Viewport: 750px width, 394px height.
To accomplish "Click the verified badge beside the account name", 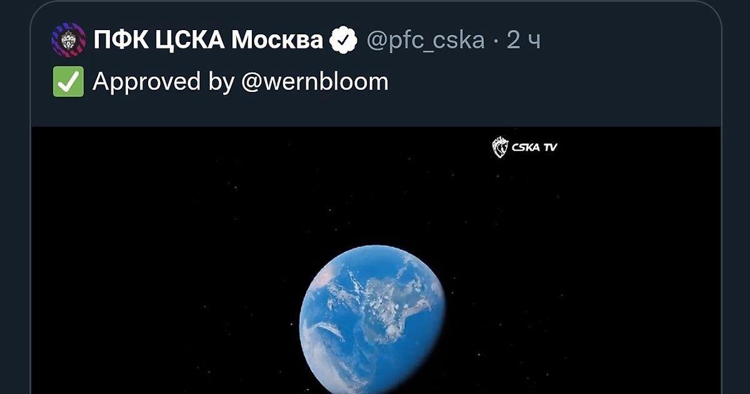I will coord(343,41).
